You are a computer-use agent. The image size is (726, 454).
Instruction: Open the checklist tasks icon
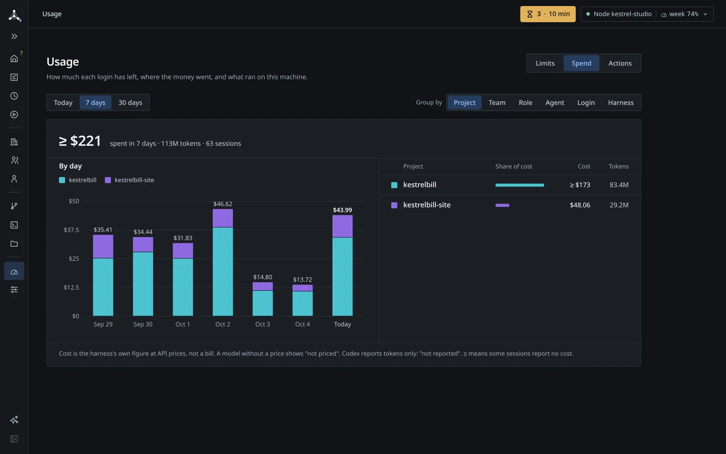click(x=14, y=77)
